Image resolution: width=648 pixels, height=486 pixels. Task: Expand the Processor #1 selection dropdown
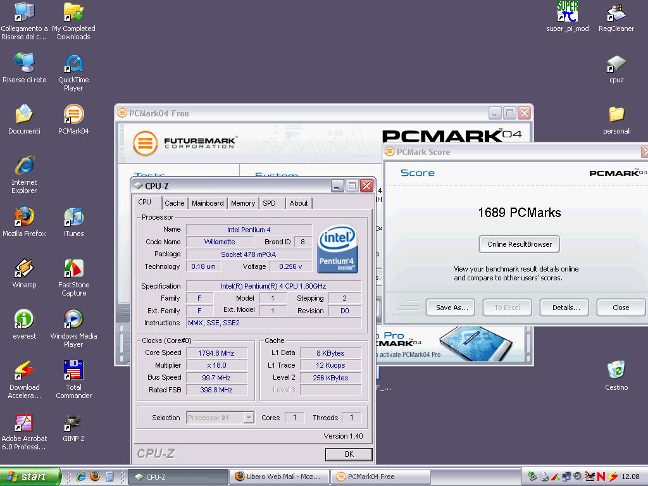point(248,418)
